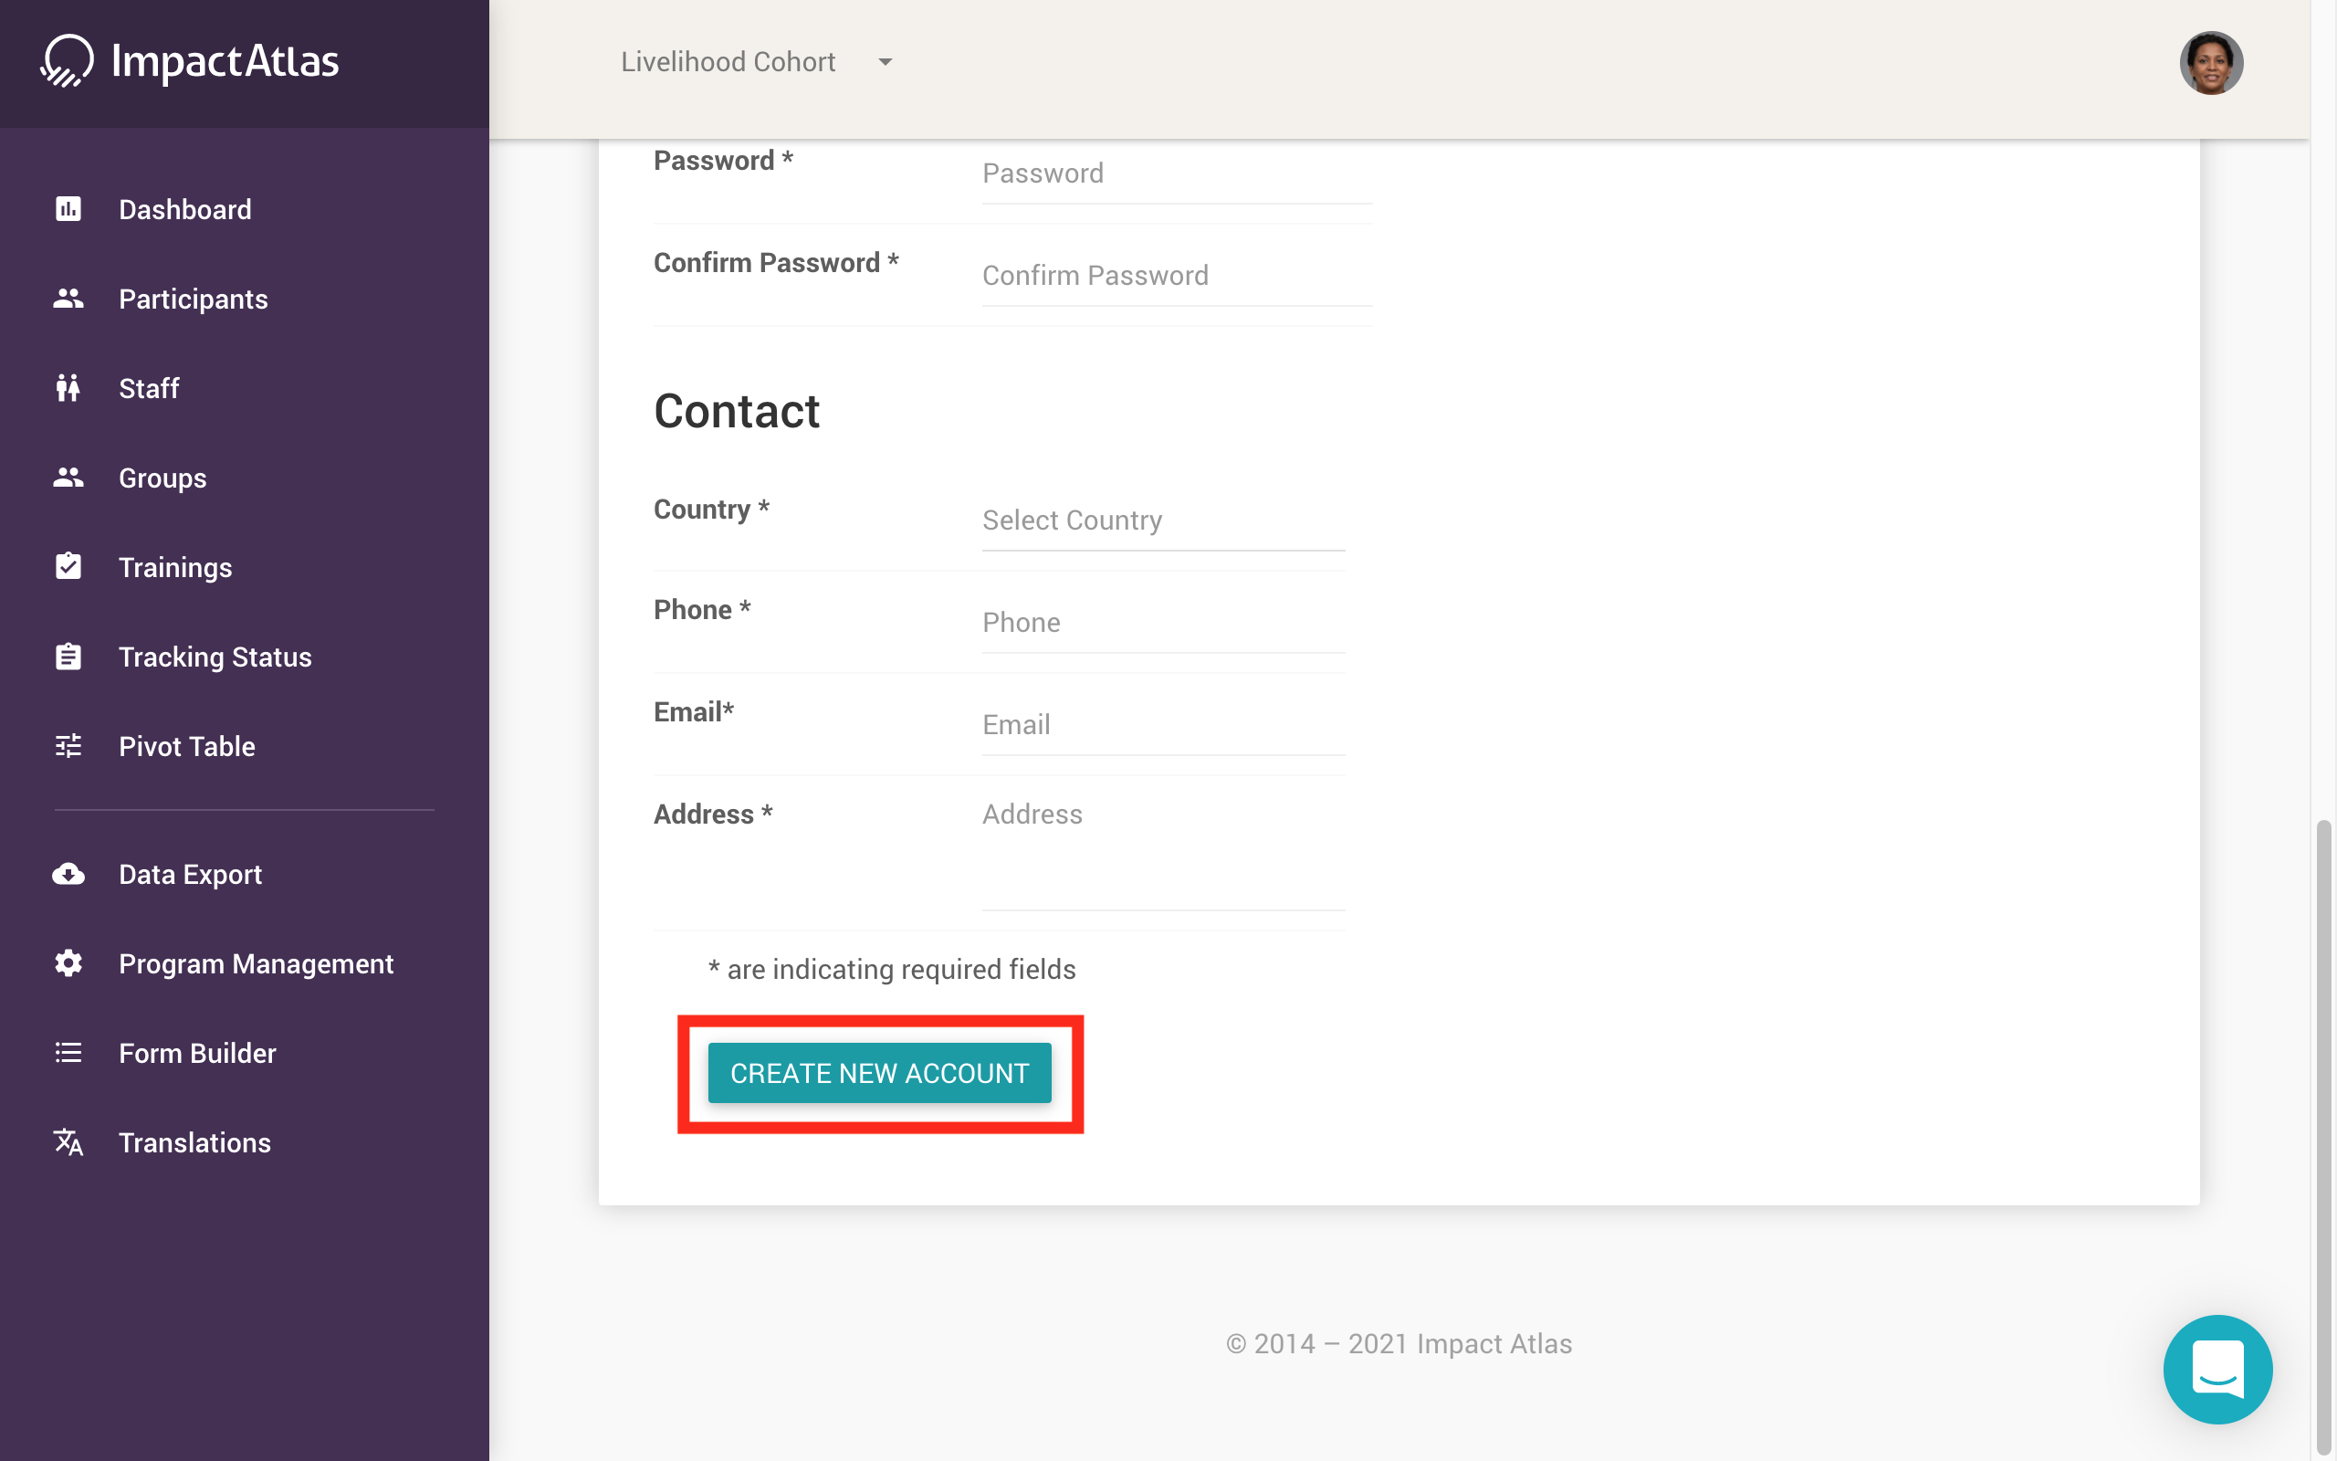Open the chat support bubble

pos(2217,1369)
